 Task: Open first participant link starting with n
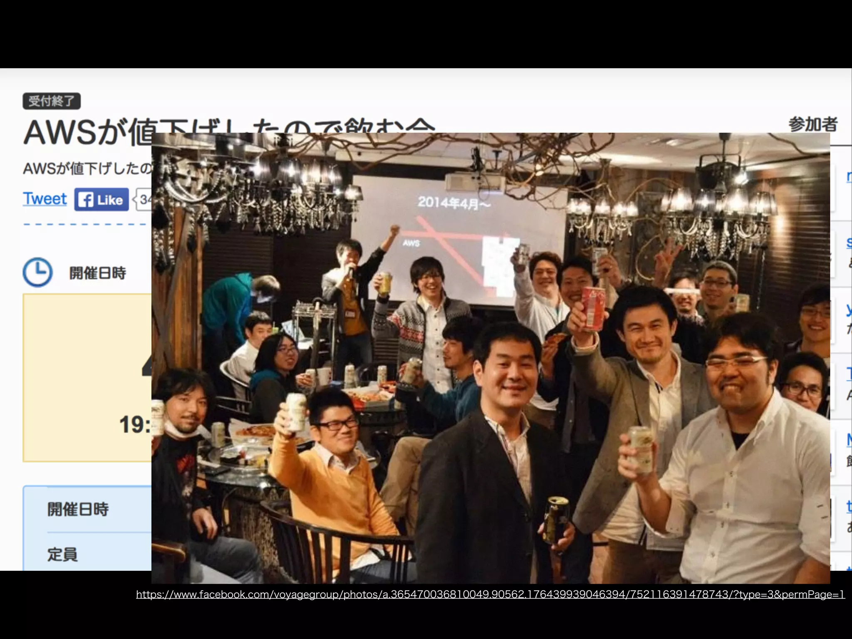(x=849, y=176)
